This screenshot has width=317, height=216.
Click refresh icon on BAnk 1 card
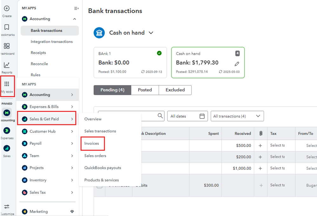click(x=143, y=72)
